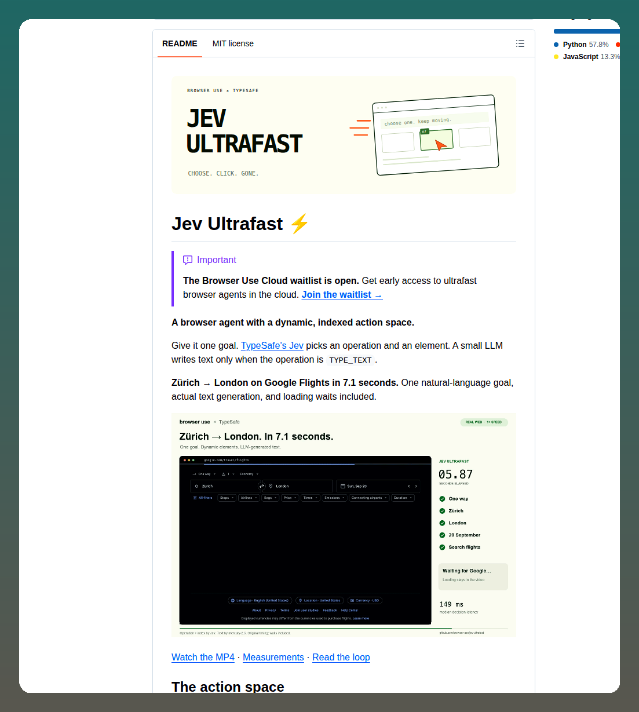Screen dimensions: 639x712
Task: Click the orange cursor arrow in the banner illustration
Action: tap(441, 144)
